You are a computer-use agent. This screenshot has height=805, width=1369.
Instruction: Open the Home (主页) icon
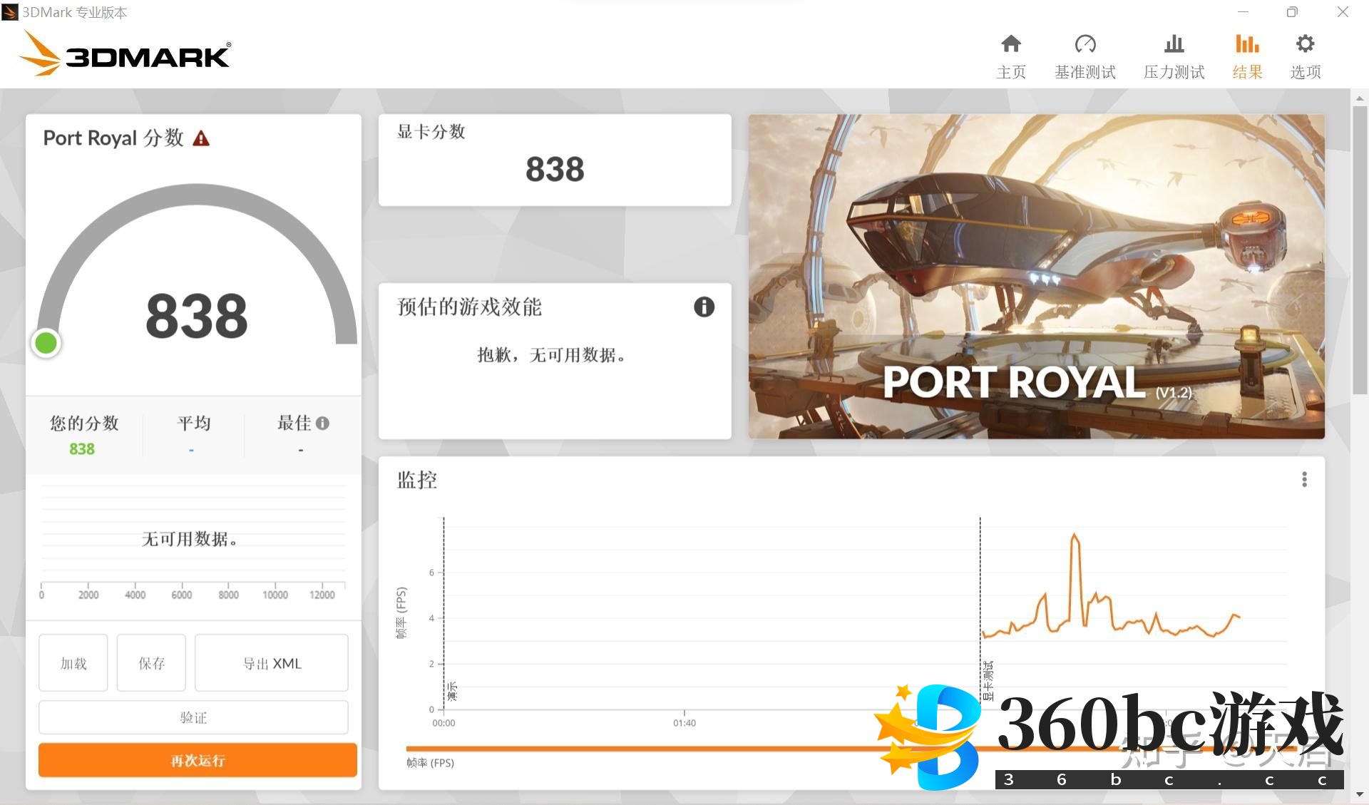point(1010,45)
